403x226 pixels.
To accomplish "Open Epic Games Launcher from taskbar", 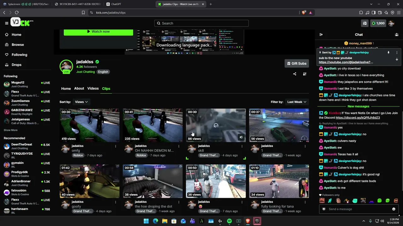I will point(257,221).
